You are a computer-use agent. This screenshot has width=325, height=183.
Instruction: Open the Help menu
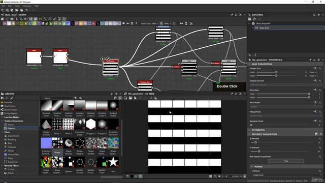point(37,6)
